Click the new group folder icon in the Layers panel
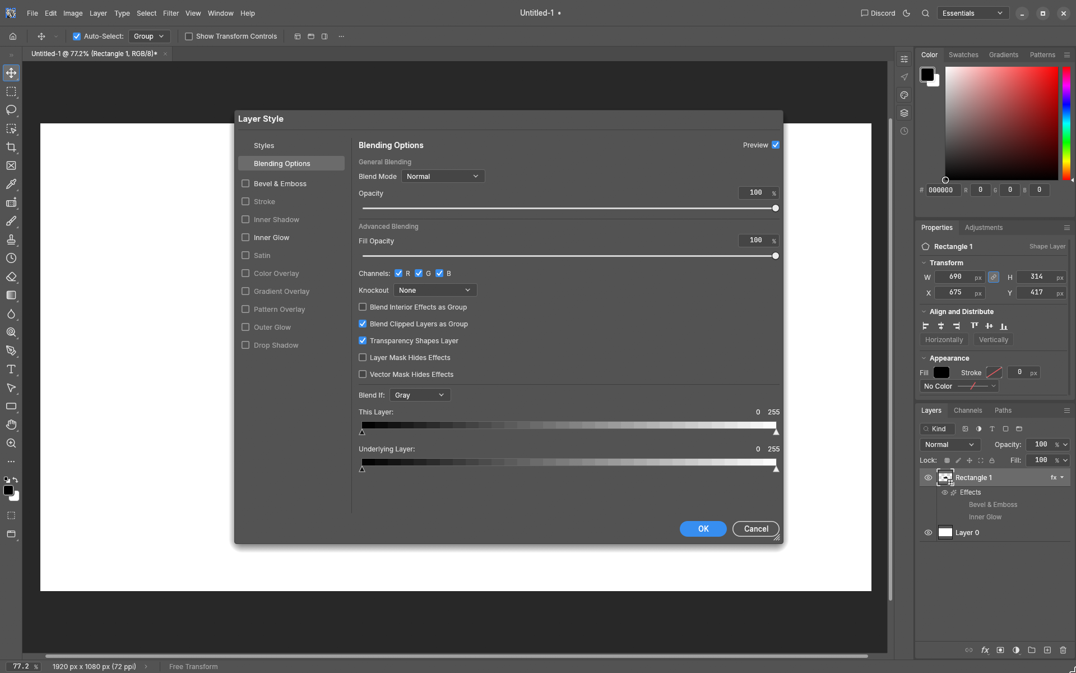This screenshot has width=1076, height=673. pos(1032,650)
